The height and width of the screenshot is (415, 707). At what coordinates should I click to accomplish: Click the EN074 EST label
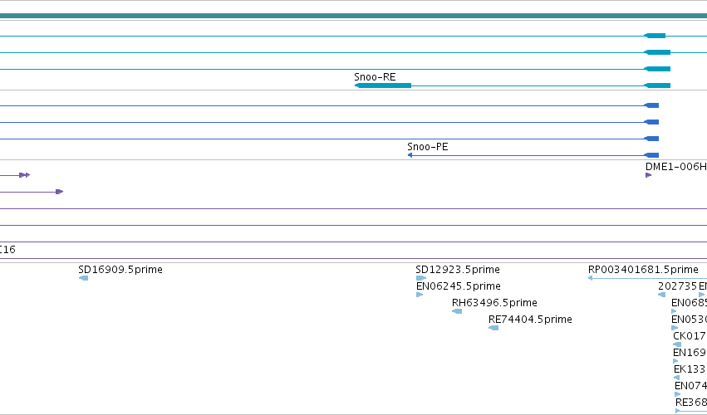(690, 386)
